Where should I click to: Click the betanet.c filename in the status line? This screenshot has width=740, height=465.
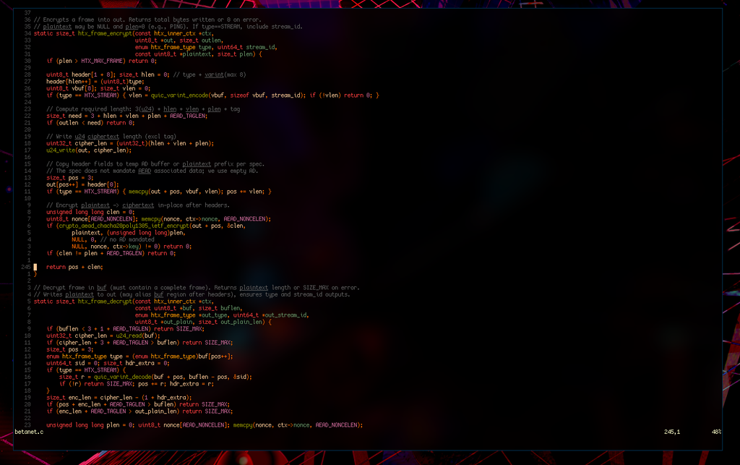29,432
